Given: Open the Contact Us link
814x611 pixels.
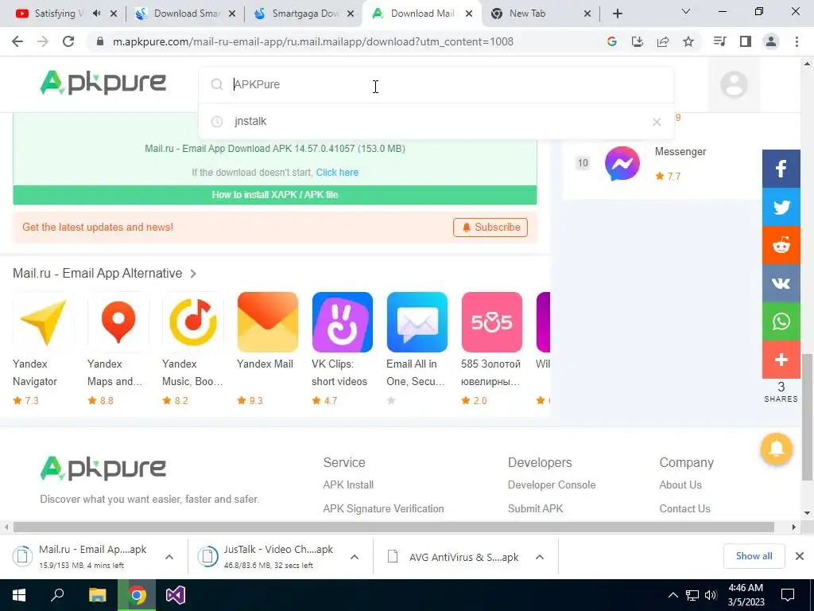Looking at the screenshot, I should pos(684,508).
